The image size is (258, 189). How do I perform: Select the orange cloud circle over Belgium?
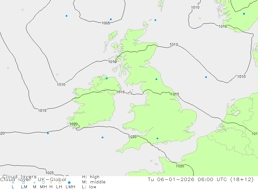[x=212, y=136]
